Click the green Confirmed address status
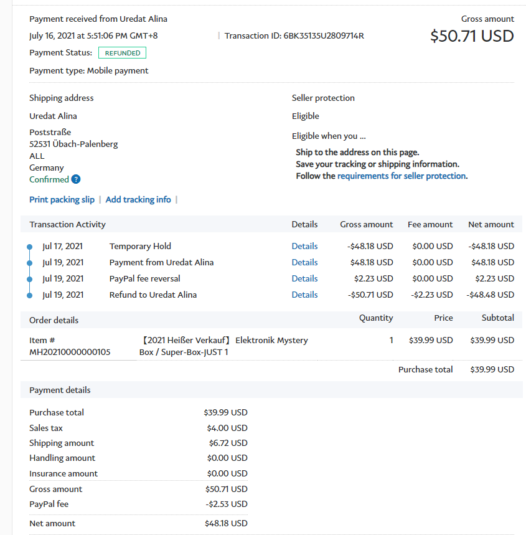 [49, 179]
